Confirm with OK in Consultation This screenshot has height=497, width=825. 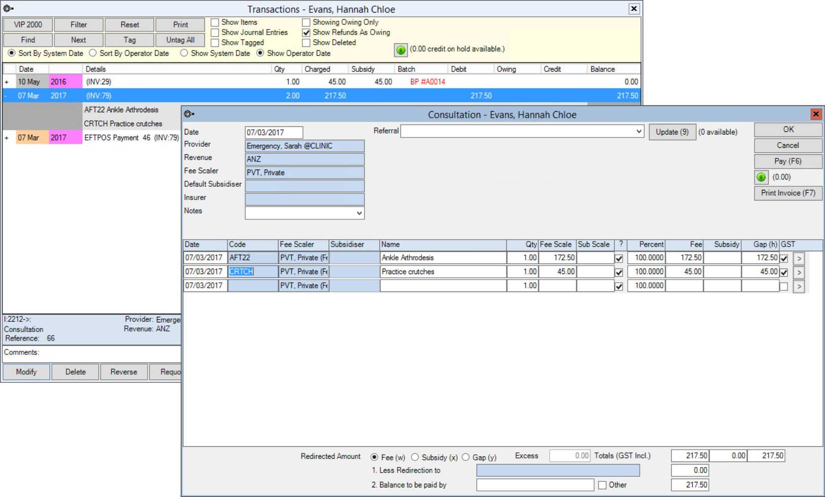[788, 129]
